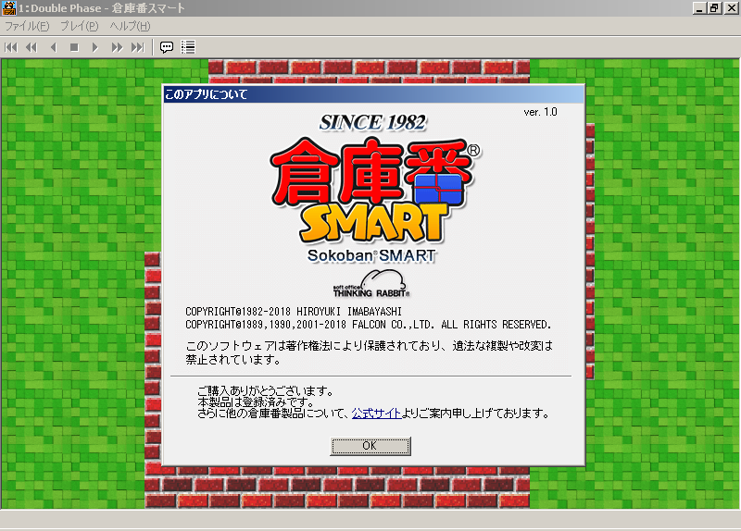The height and width of the screenshot is (531, 741).
Task: Click the Sokoban app icon in title bar
Action: [8, 8]
